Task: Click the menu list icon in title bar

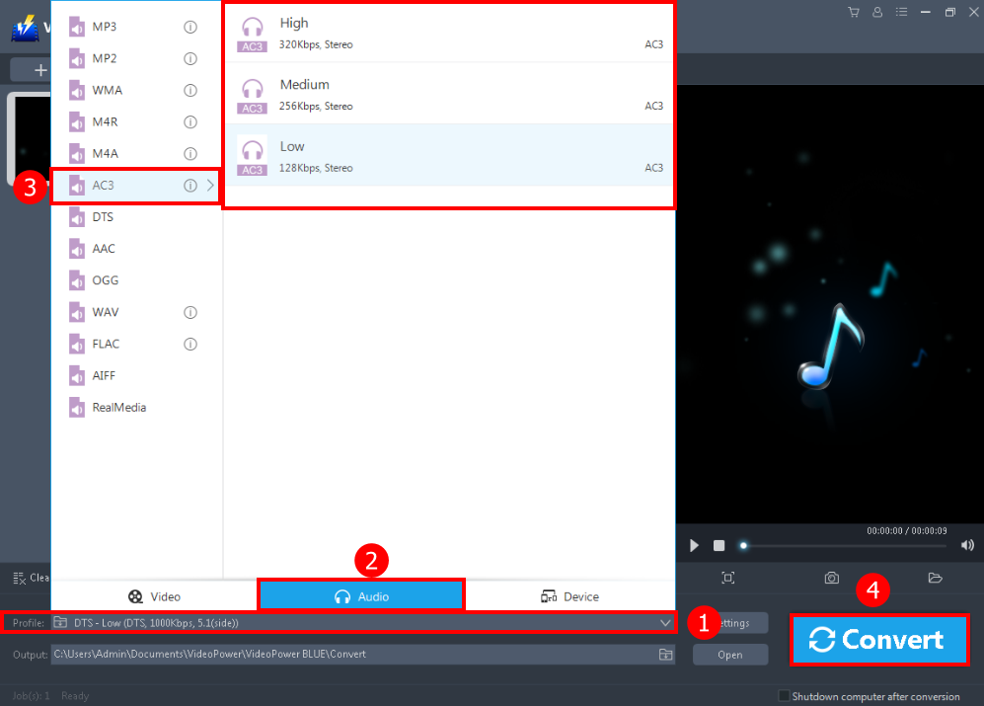Action: (901, 11)
